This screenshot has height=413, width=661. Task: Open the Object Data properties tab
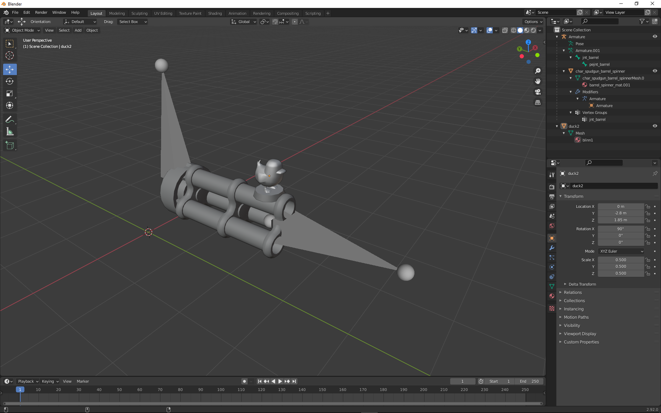click(x=552, y=286)
